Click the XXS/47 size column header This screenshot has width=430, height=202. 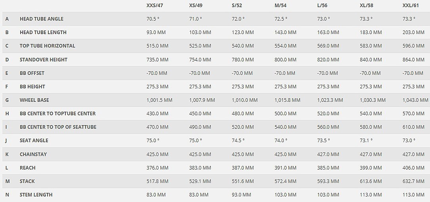pos(155,6)
